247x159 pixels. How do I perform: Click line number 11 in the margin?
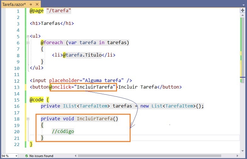pyautogui.click(x=17, y=74)
